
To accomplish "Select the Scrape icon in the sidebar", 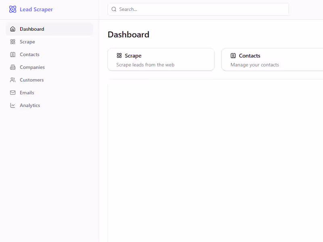I will 13,42.
